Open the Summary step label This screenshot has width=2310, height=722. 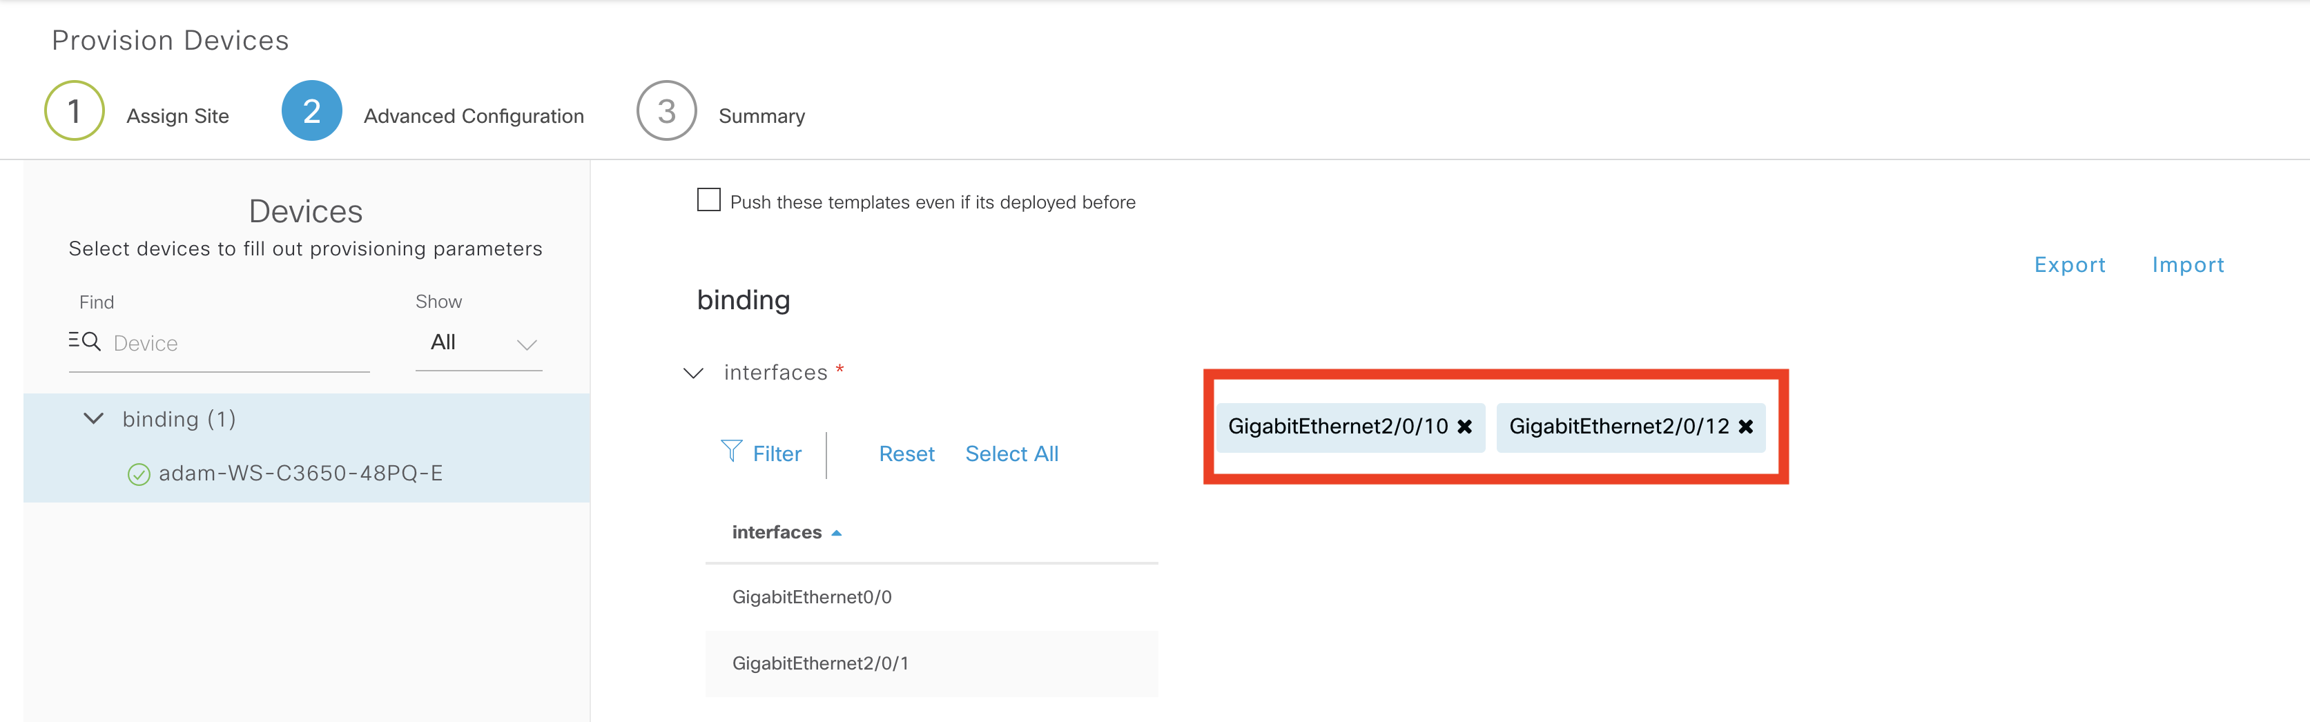point(761,116)
